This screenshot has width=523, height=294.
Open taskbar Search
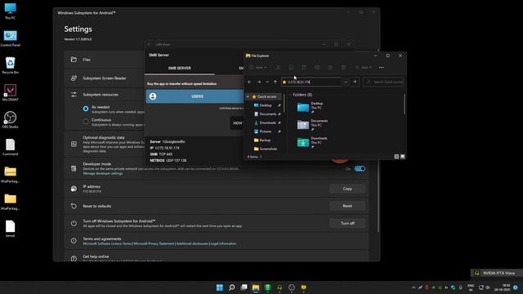231,287
